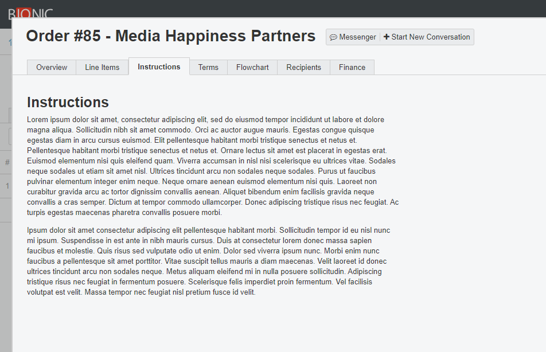View the Flowchart tab
The width and height of the screenshot is (546, 352).
pyautogui.click(x=252, y=67)
